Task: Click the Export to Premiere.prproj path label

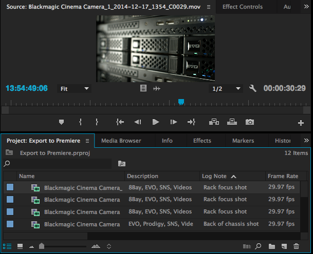Action: click(x=55, y=153)
